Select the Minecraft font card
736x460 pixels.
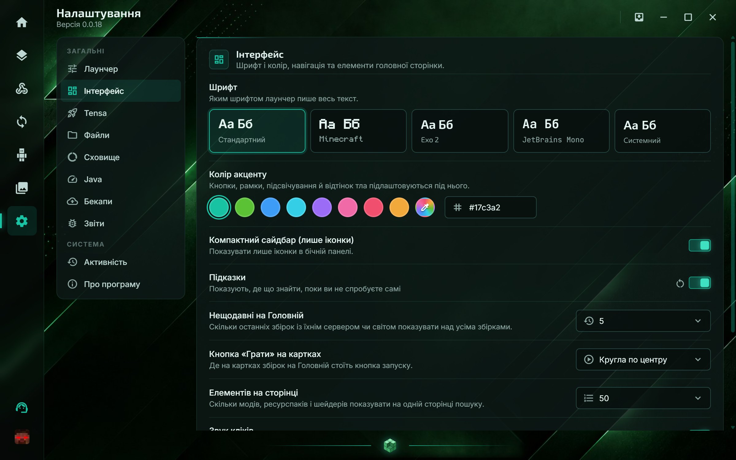[x=358, y=131]
